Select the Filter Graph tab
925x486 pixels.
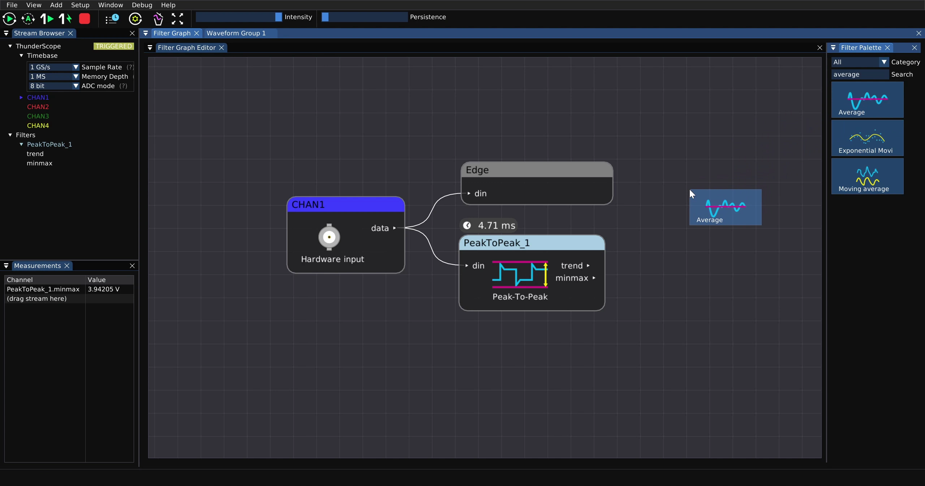[x=172, y=33]
